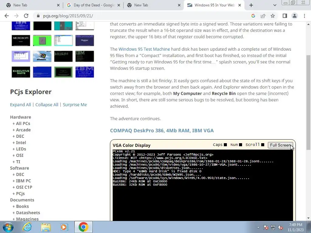Open Windows Start orb
The image size is (311, 233).
click(8, 227)
